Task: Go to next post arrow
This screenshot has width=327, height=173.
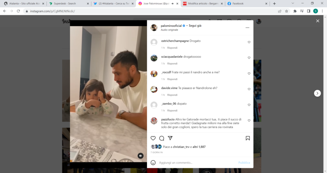Action: 318,93
